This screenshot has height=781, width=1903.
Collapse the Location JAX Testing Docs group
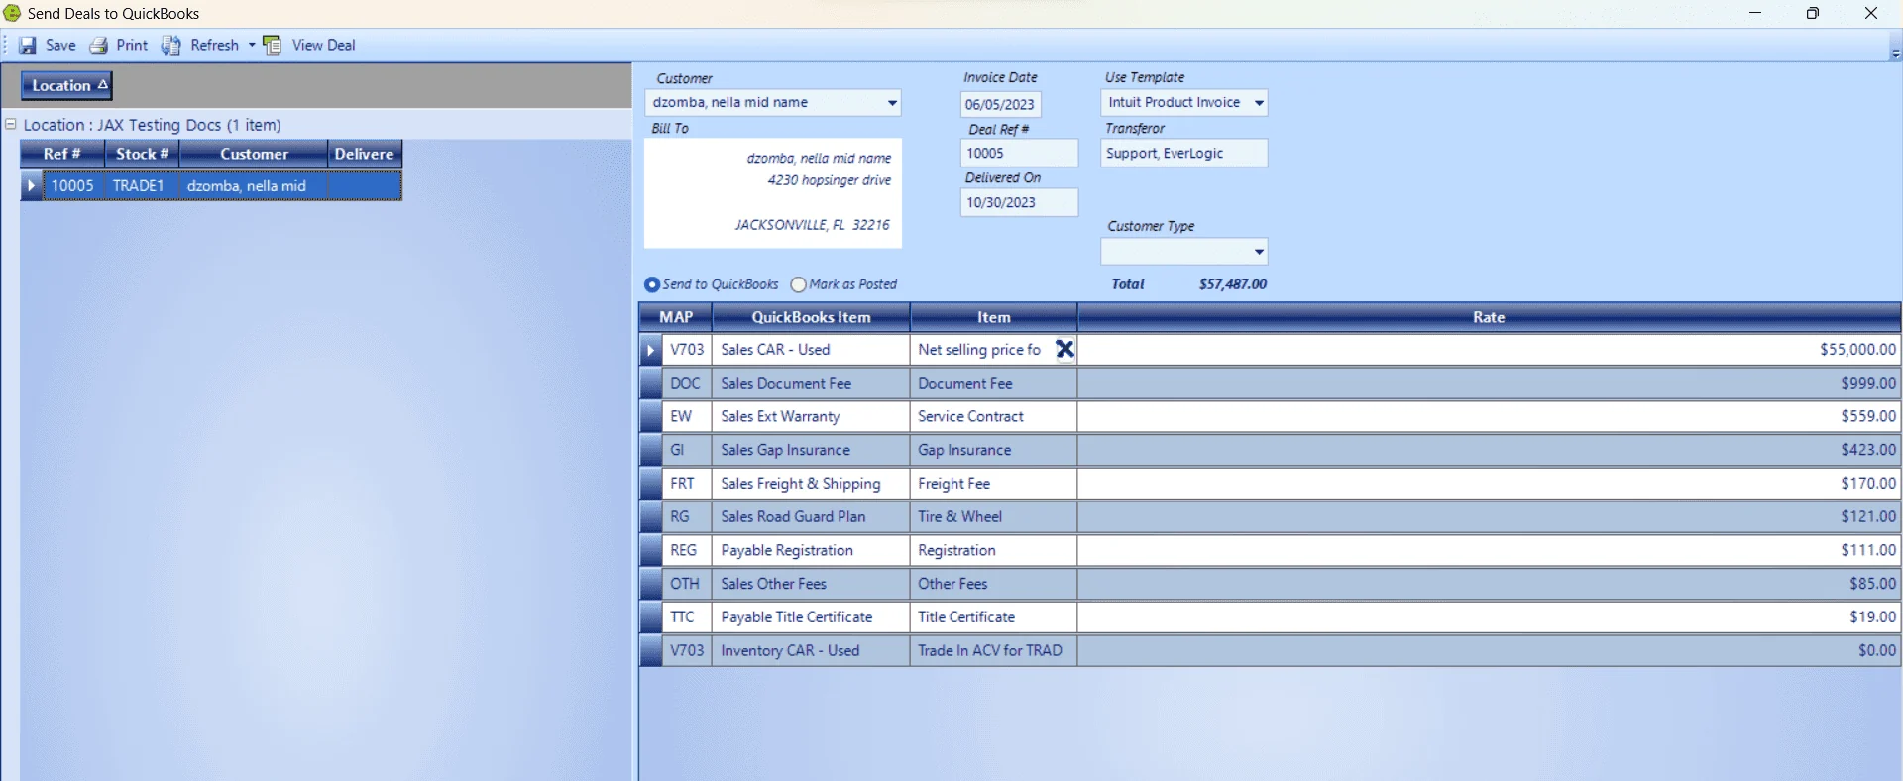tap(11, 124)
